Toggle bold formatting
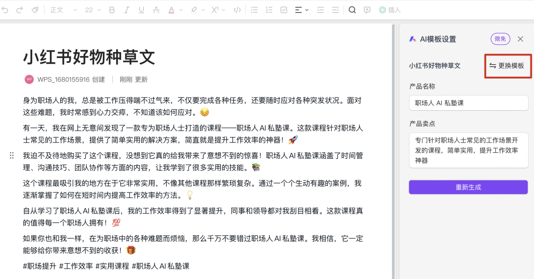534x279 pixels. (x=112, y=10)
